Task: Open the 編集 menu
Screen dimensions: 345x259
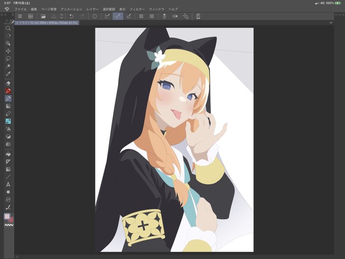Action: click(x=34, y=9)
